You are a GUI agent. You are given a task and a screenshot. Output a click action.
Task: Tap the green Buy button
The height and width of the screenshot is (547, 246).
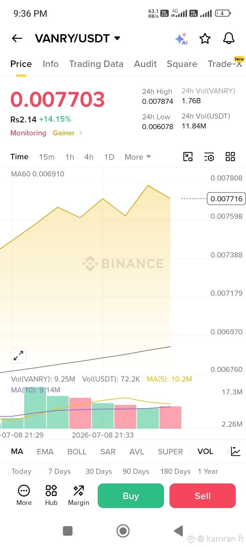coord(131,496)
